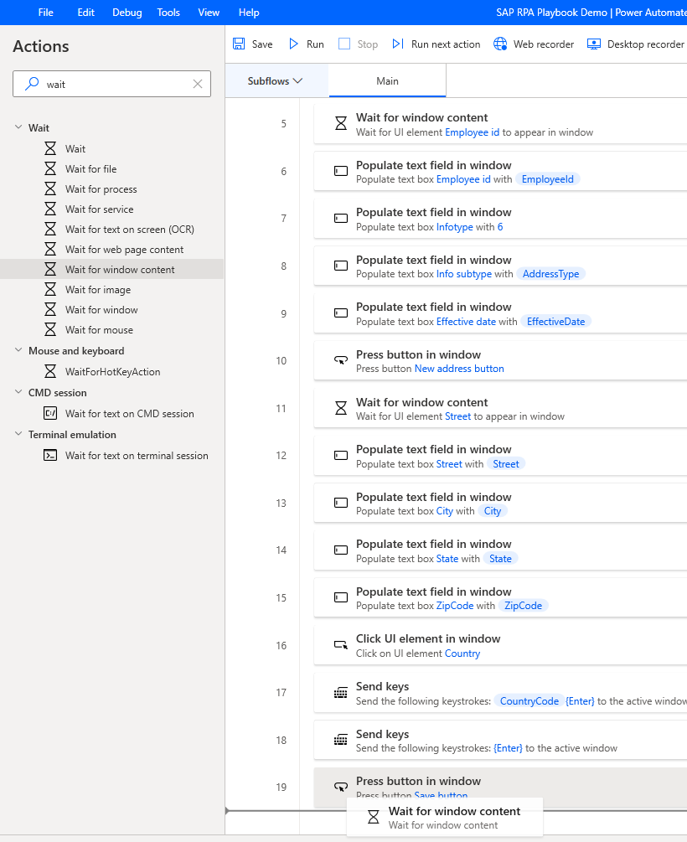Screen dimensions: 687x842
Task: Click text field icon of step 6
Action: pyautogui.click(x=340, y=171)
